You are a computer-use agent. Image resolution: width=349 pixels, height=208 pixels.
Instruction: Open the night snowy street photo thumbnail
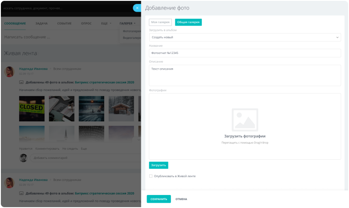[x=92, y=109]
